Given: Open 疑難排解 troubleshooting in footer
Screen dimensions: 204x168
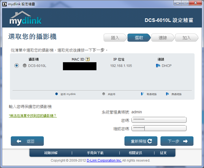Looking at the screenshot, I should (51, 153).
